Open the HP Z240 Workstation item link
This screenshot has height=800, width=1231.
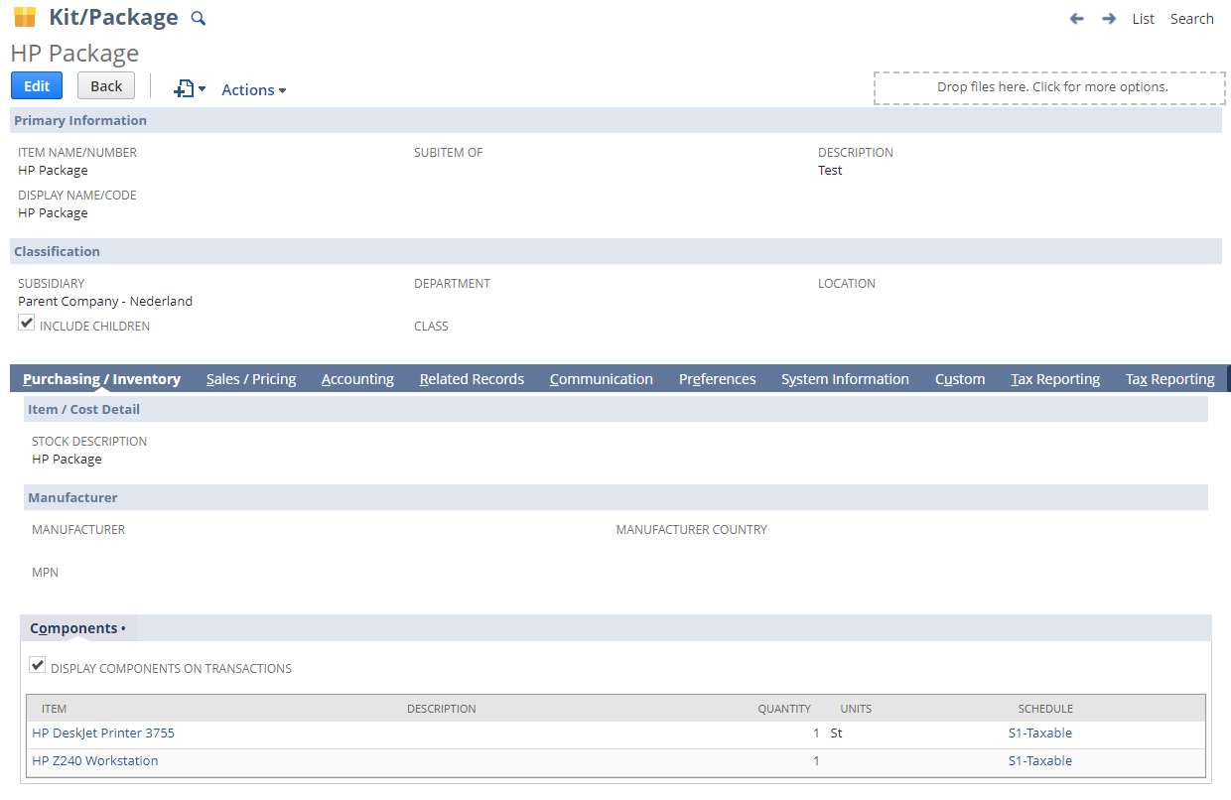coord(95,761)
